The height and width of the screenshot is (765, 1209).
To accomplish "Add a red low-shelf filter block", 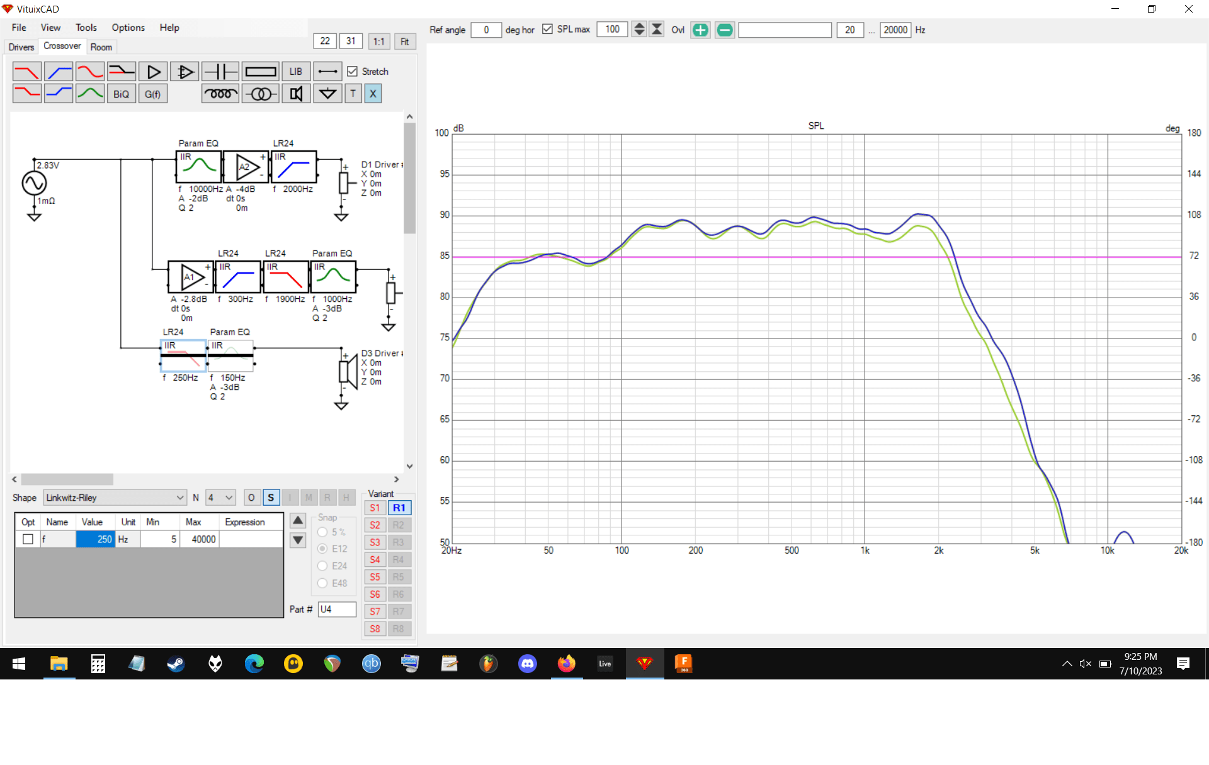I will click(27, 94).
